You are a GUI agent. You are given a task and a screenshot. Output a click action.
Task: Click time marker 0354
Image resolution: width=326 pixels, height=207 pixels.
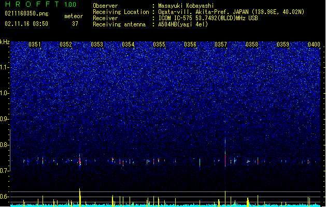(x=128, y=45)
